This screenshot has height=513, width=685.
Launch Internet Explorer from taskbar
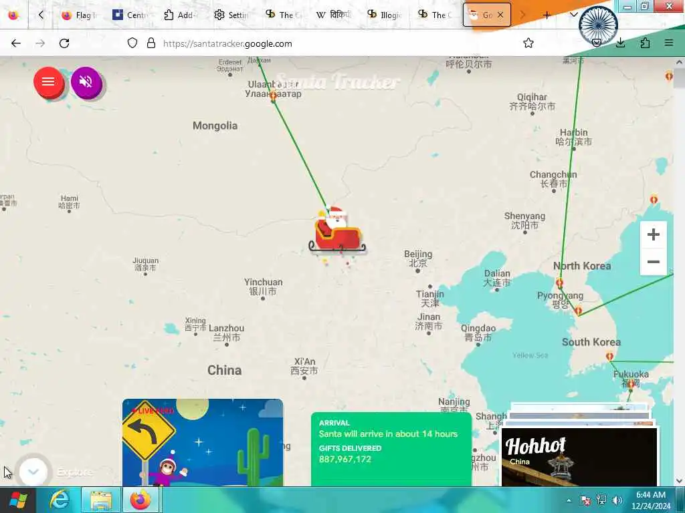tap(60, 500)
